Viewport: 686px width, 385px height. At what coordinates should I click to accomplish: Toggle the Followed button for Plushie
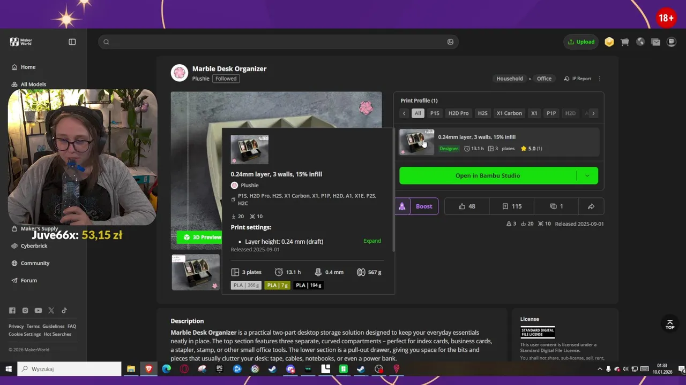[x=226, y=79]
